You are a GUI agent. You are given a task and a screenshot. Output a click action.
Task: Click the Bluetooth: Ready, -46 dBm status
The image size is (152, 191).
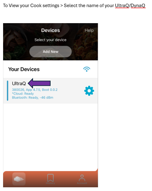pyautogui.click(x=33, y=98)
